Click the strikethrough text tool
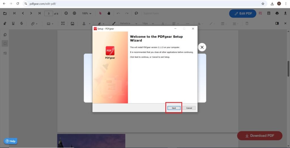Screen dimensions: 290x148 [22, 23]
